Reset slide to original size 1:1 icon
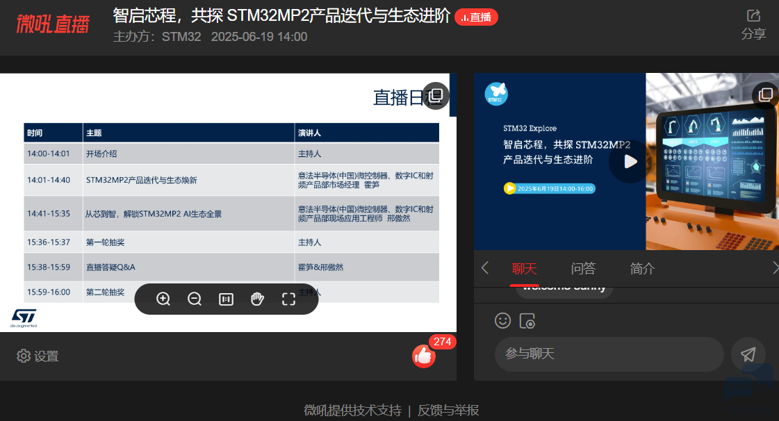Image resolution: width=779 pixels, height=421 pixels. (226, 299)
